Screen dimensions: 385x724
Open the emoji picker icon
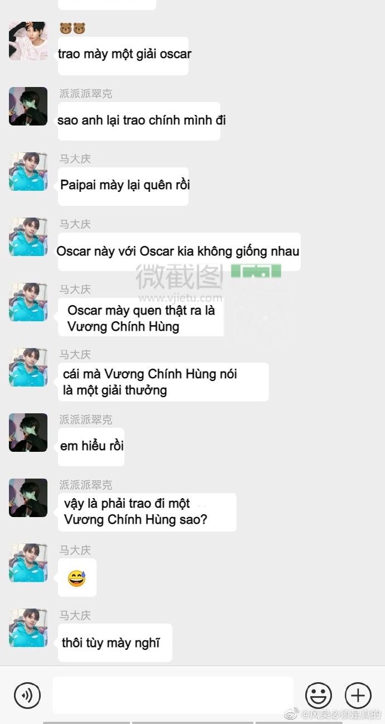tap(318, 695)
